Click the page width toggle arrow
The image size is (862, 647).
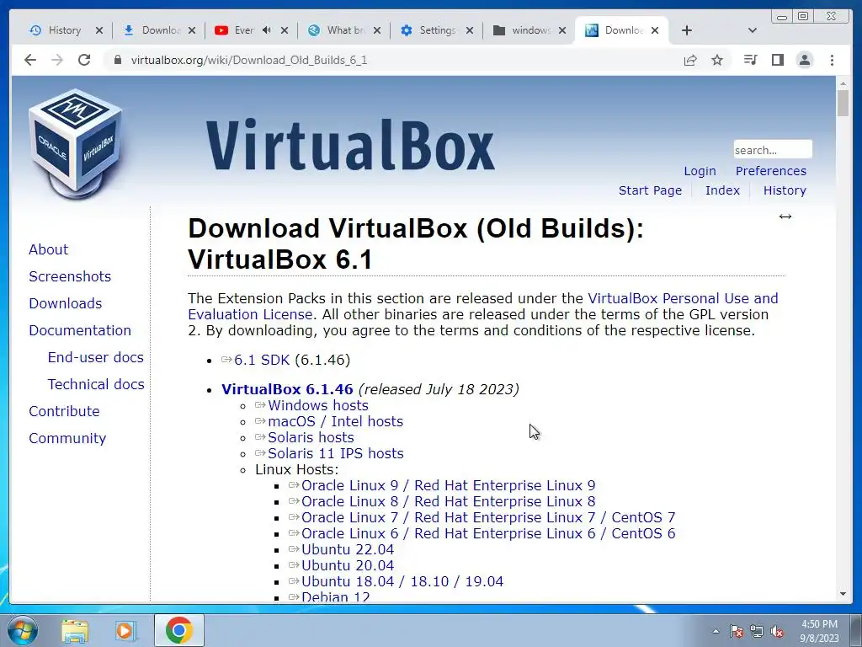coord(785,217)
